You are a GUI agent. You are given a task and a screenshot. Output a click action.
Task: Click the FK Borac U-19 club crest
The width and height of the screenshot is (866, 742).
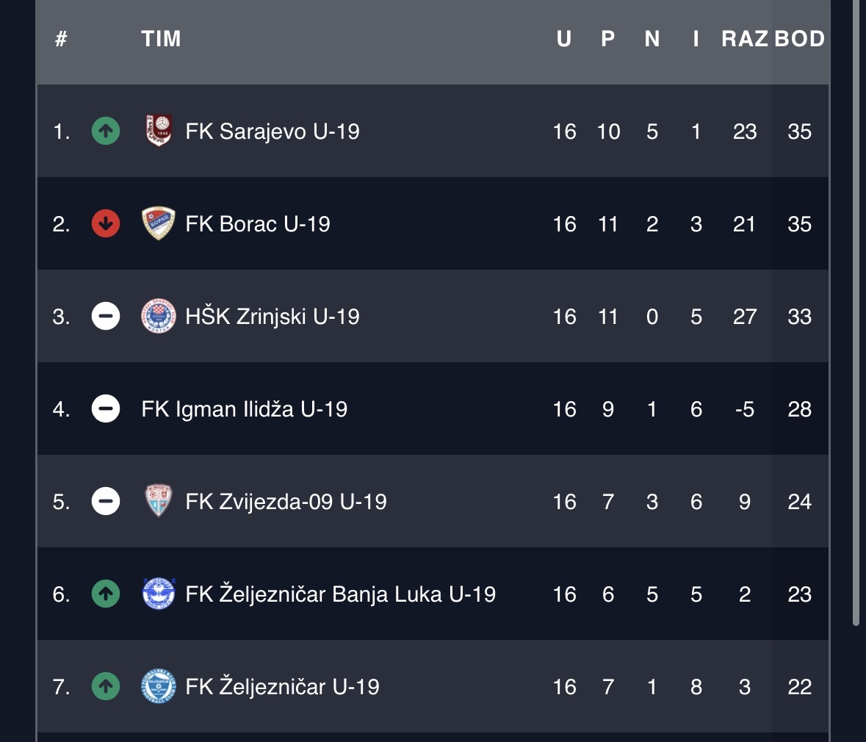(159, 224)
